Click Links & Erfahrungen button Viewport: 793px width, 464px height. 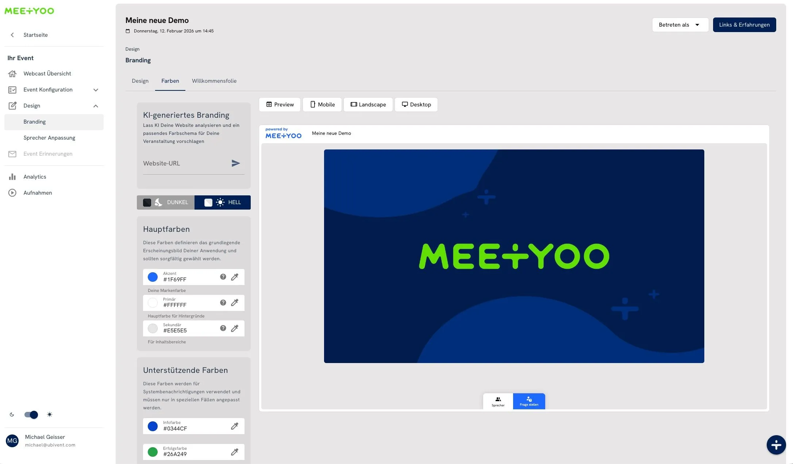(x=744, y=25)
